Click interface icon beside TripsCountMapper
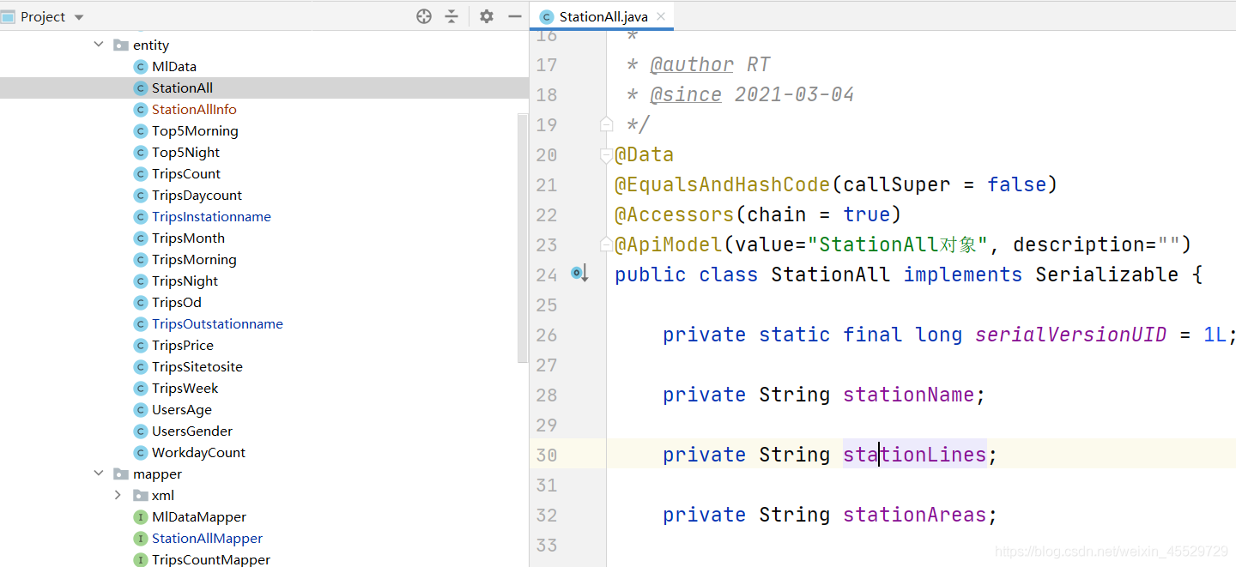Image resolution: width=1236 pixels, height=567 pixels. point(141,559)
